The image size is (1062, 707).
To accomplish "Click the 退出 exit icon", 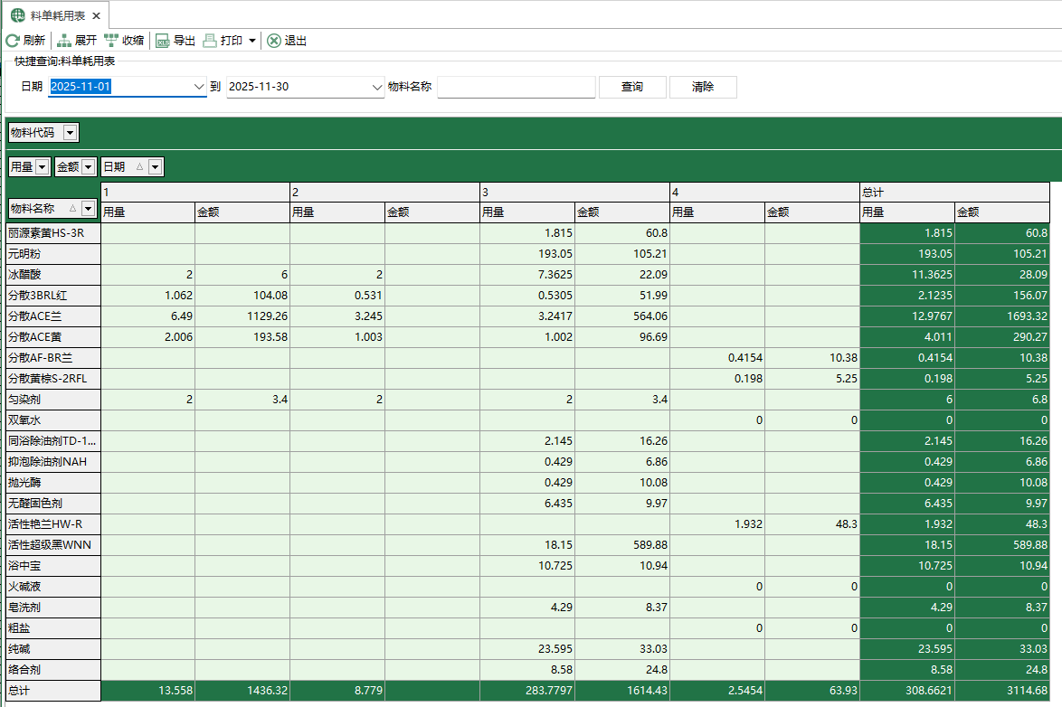I will click(x=273, y=41).
